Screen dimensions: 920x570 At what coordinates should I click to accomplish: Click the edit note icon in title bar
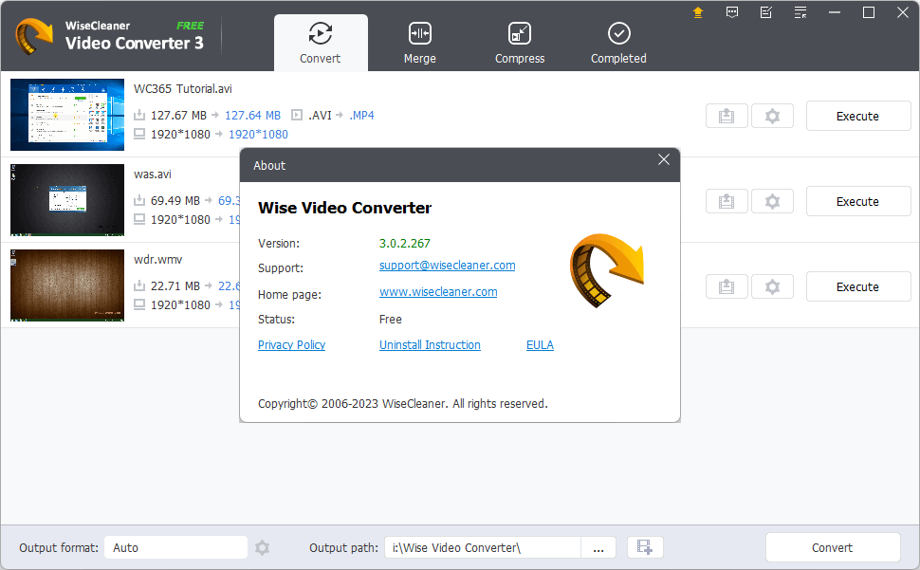click(765, 12)
